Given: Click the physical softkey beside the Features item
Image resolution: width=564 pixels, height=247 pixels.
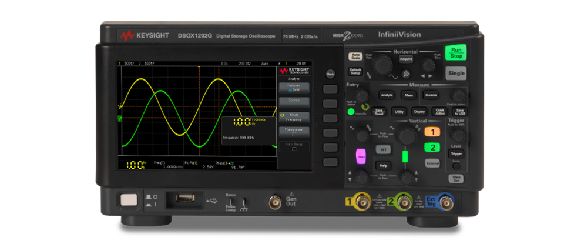Looking at the screenshot, I should [330, 89].
